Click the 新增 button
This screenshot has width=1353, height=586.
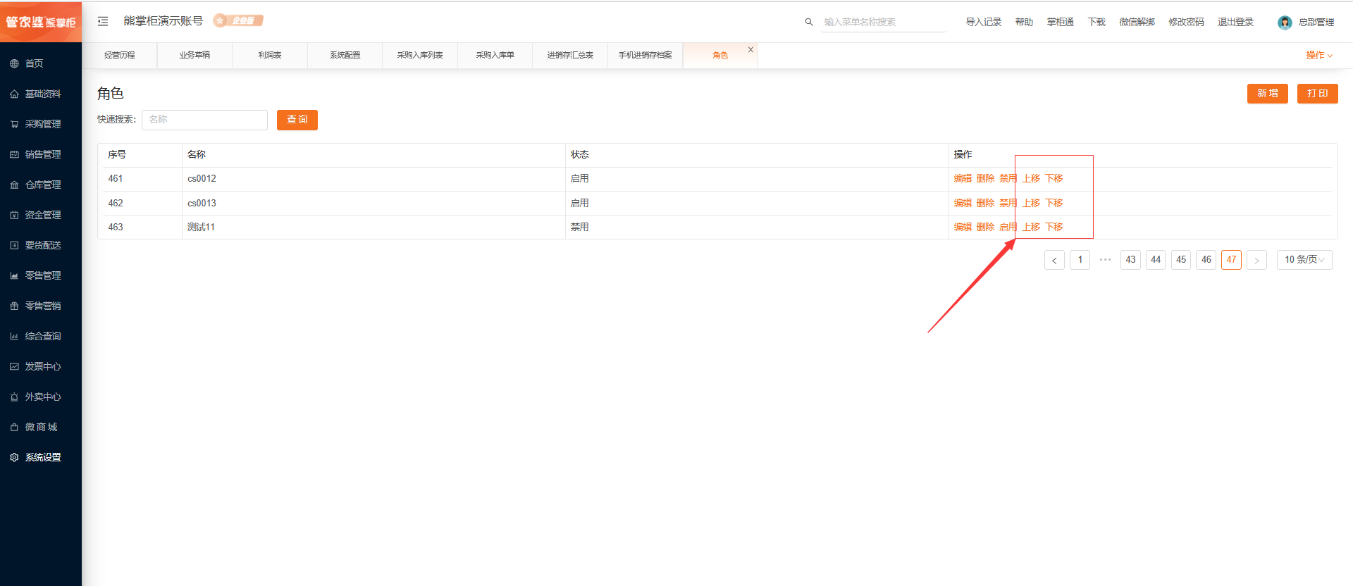pyautogui.click(x=1267, y=94)
